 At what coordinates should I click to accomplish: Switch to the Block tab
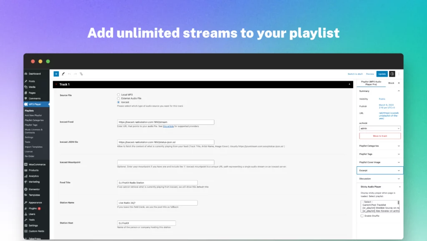(391, 83)
